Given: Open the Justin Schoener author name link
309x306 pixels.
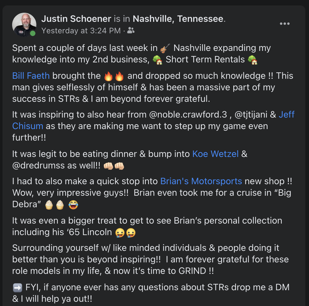Looking at the screenshot, I should click(x=76, y=19).
